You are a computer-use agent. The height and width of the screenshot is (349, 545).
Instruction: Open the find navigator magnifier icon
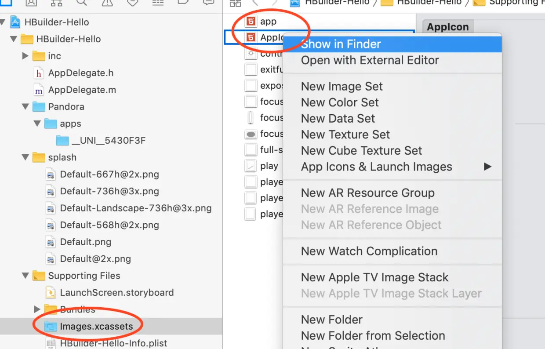(81, 3)
